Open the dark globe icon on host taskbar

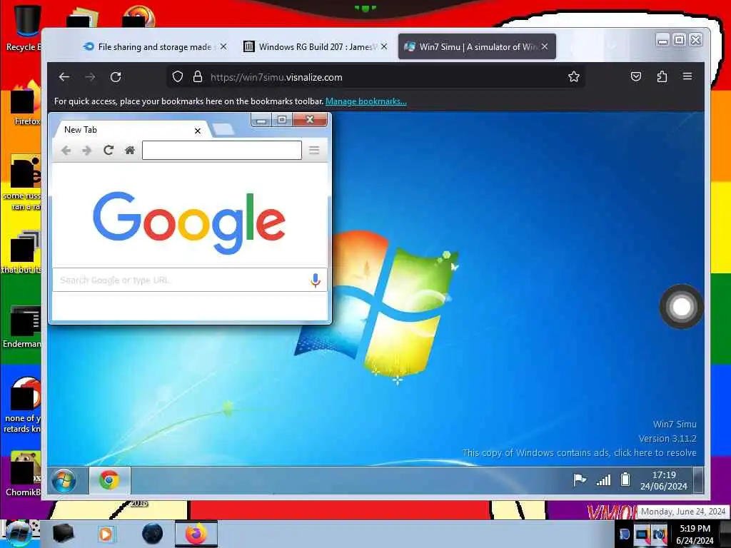[x=153, y=534]
